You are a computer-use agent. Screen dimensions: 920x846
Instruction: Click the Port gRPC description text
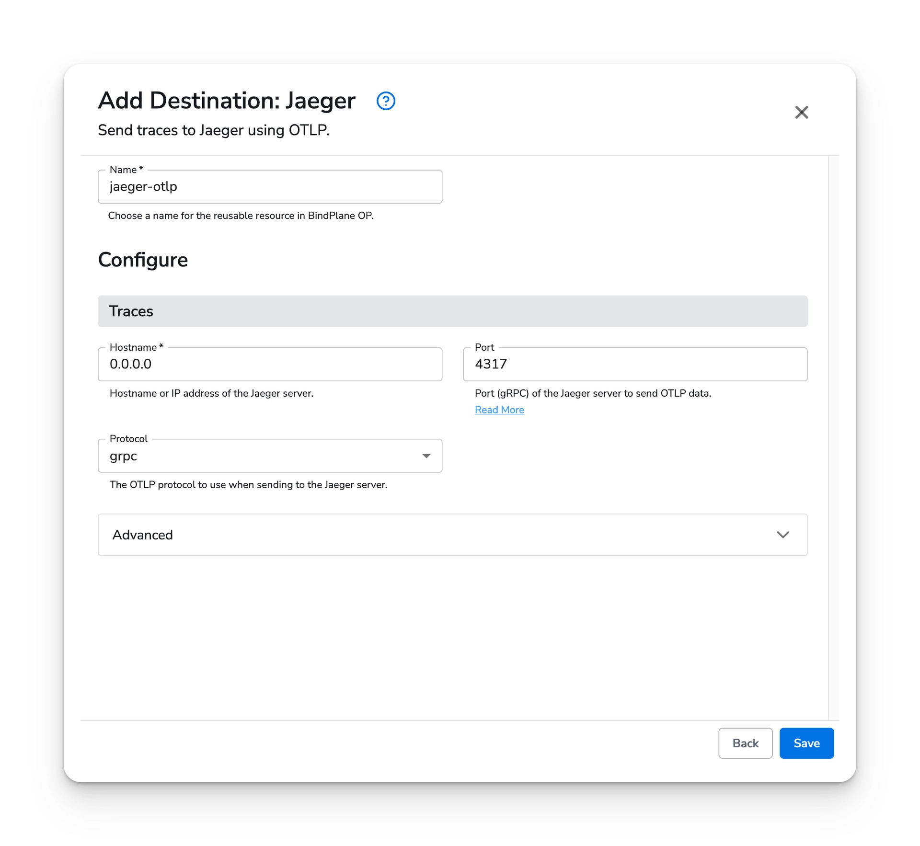[x=593, y=393]
